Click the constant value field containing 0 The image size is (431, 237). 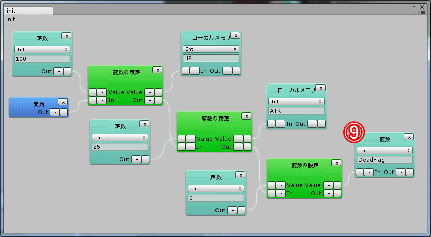point(216,198)
